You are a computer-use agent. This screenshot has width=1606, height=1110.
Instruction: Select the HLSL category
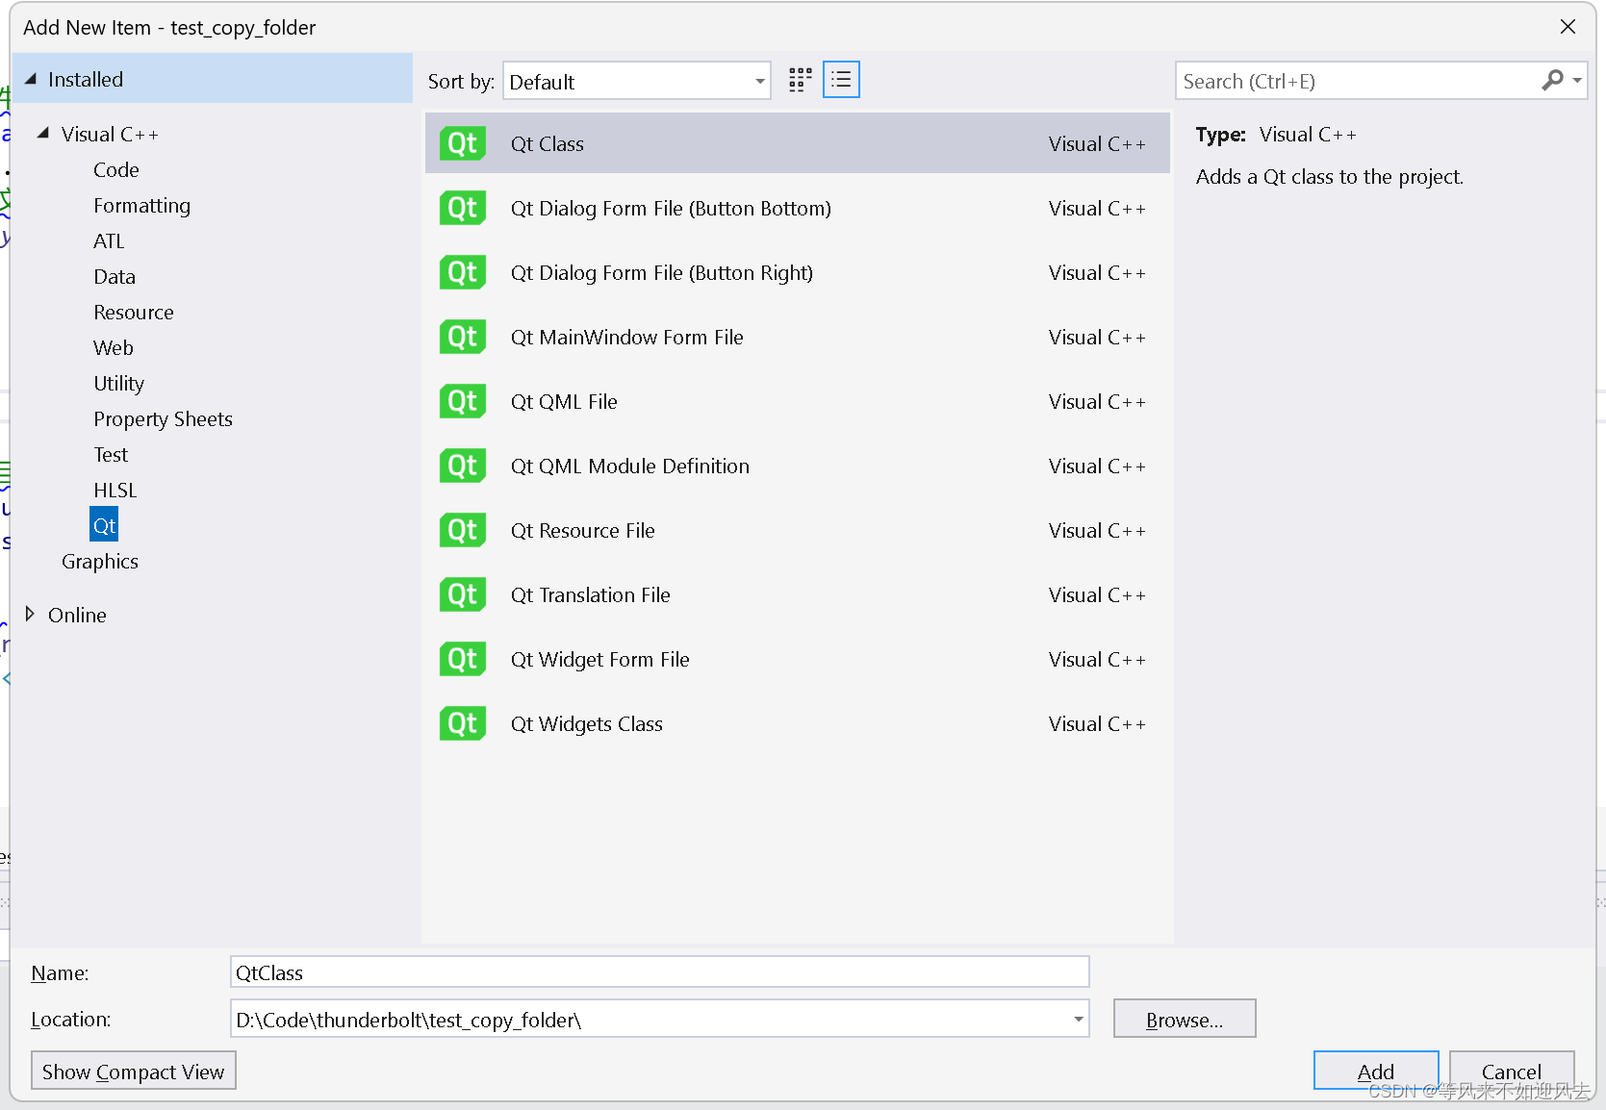[x=115, y=490]
